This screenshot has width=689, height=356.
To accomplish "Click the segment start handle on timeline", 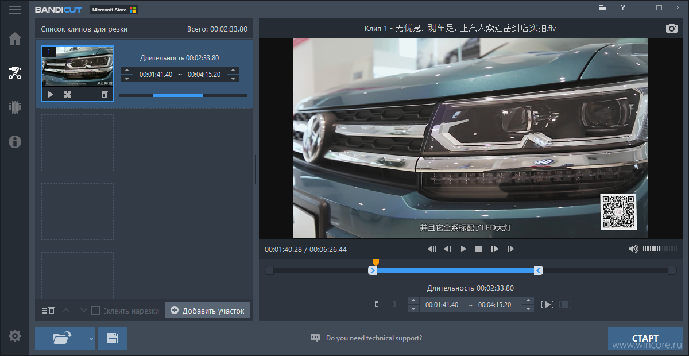I will (x=372, y=270).
